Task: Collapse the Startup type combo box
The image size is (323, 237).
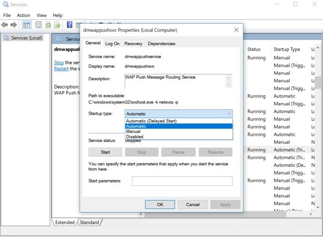Action: [x=228, y=114]
